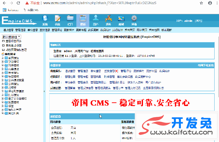The image size is (219, 142).
Task: Open 审核会员 in the quick menu
Action: tap(70, 82)
